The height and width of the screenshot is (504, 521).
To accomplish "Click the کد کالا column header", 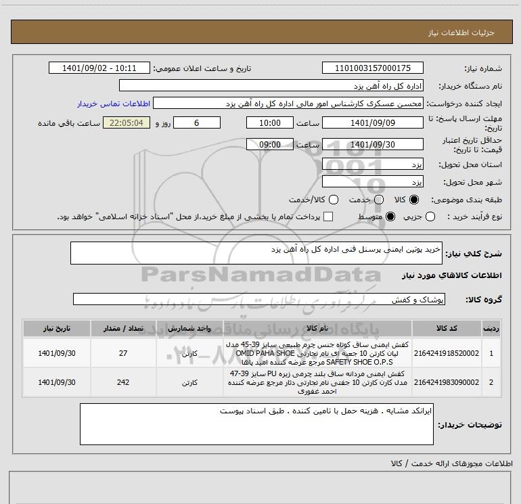I will click(447, 328).
